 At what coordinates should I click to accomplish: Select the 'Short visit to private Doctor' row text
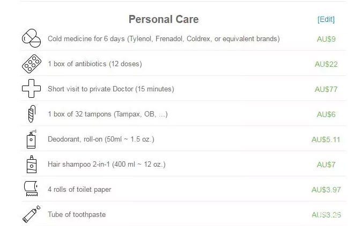(x=111, y=89)
